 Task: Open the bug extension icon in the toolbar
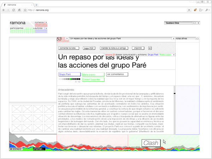tap(195, 10)
